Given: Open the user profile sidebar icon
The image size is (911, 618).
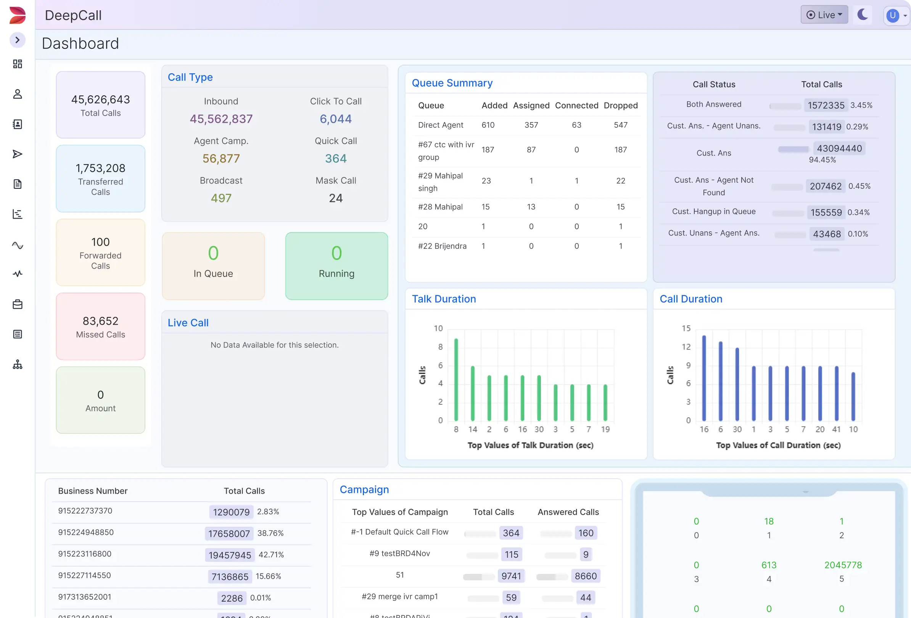Looking at the screenshot, I should tap(17, 94).
